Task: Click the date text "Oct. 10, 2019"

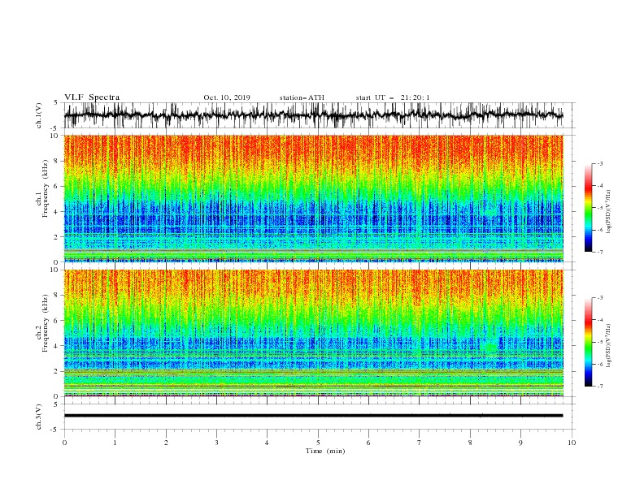Action: (x=227, y=97)
